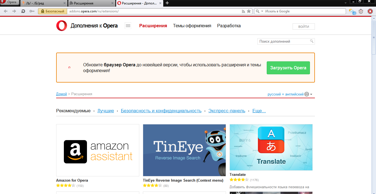The image size is (376, 194).
Task: Show security info via Безопасный badge
Action: pyautogui.click(x=53, y=11)
